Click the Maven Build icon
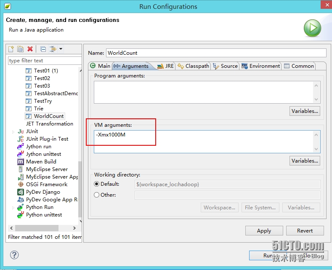The height and width of the screenshot is (270, 332). click(21, 162)
